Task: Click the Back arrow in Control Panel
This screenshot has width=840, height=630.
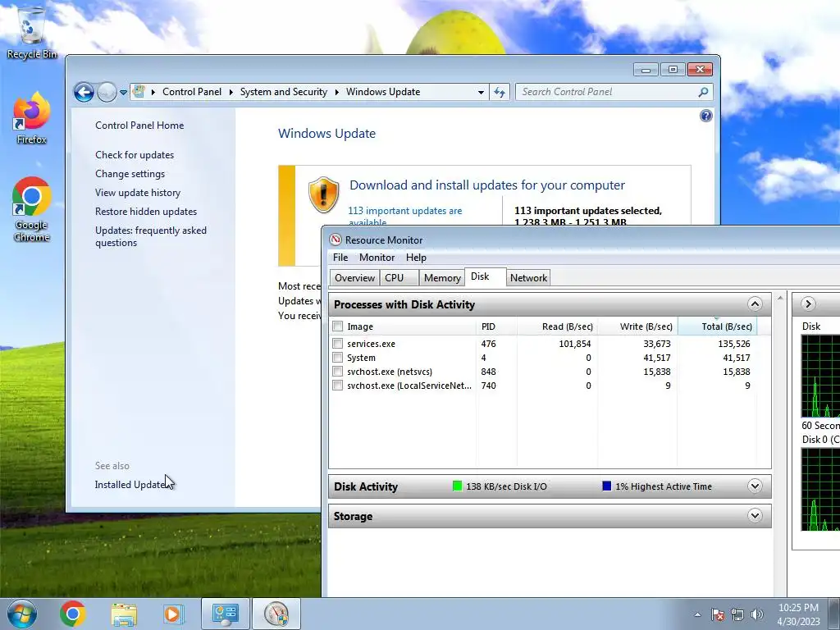Action: (x=84, y=92)
